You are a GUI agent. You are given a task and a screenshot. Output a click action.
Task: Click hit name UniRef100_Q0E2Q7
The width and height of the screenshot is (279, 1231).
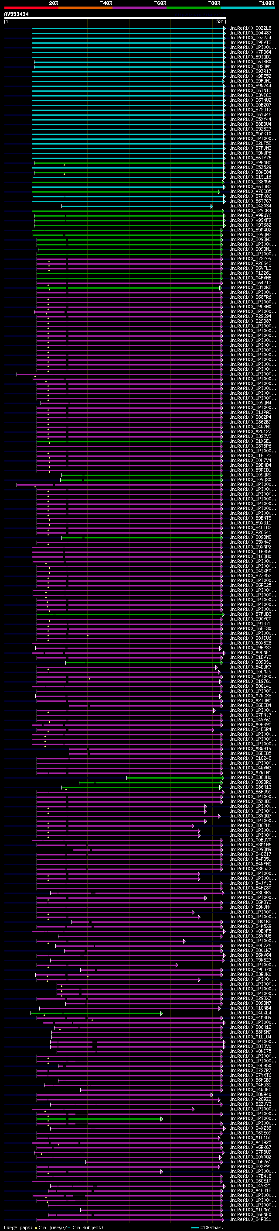(250, 105)
